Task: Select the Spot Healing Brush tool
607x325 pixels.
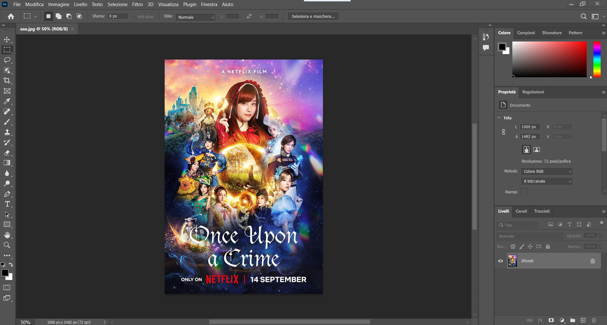Action: click(x=7, y=112)
